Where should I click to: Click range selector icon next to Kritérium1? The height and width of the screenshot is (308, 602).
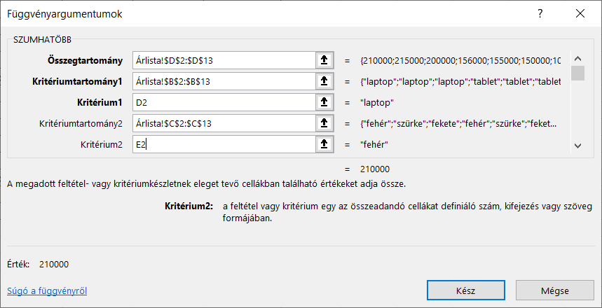(324, 102)
